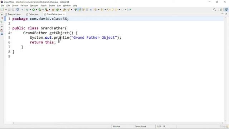Collapse the getObject method fold at line 4
Screen dimensions: 229x129
[x=11, y=33]
